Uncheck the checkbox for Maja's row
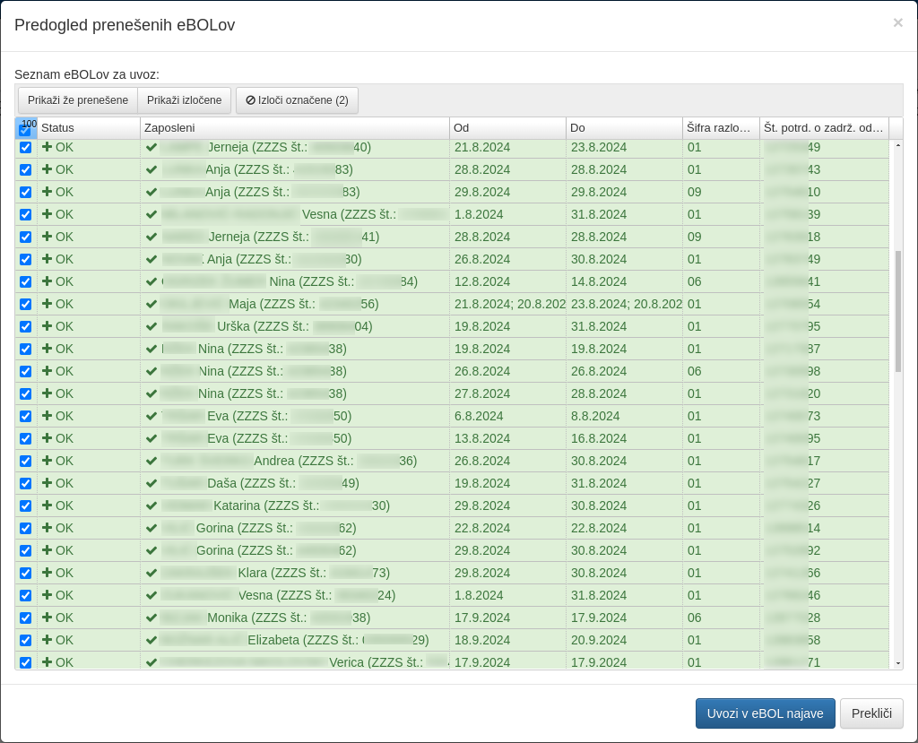Viewport: 918px width, 743px height. tap(25, 304)
